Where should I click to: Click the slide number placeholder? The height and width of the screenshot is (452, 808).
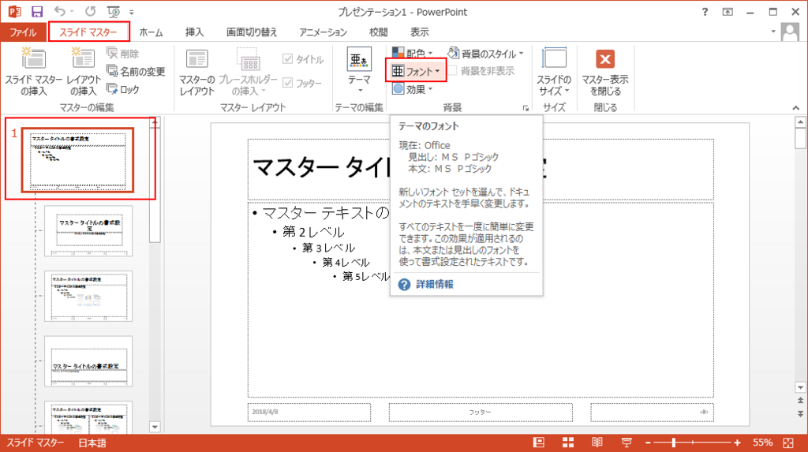[652, 413]
